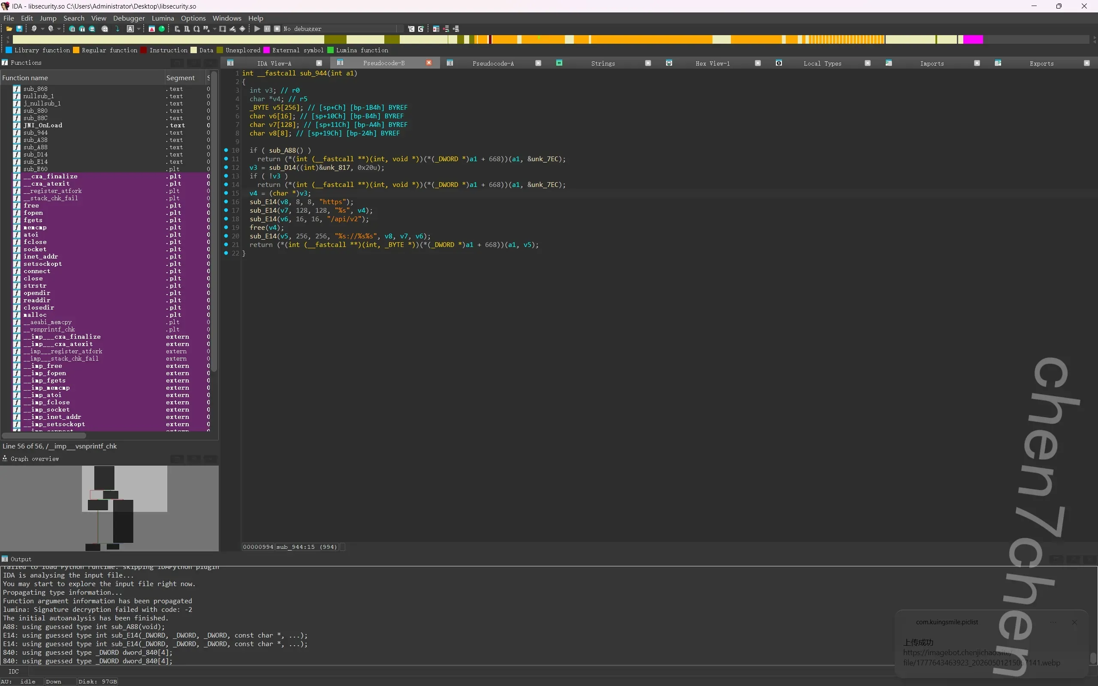This screenshot has height=686, width=1098.
Task: Open the Jump back history dropdown arrow
Action: click(x=42, y=29)
